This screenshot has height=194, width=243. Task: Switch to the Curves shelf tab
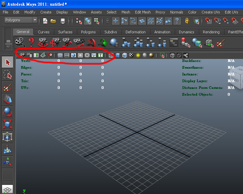click(44, 32)
